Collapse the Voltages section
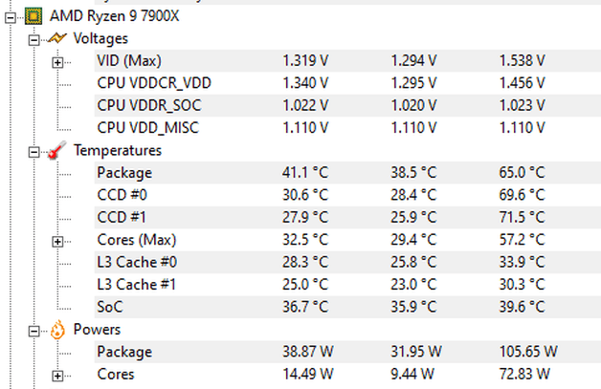This screenshot has width=601, height=389. (34, 39)
